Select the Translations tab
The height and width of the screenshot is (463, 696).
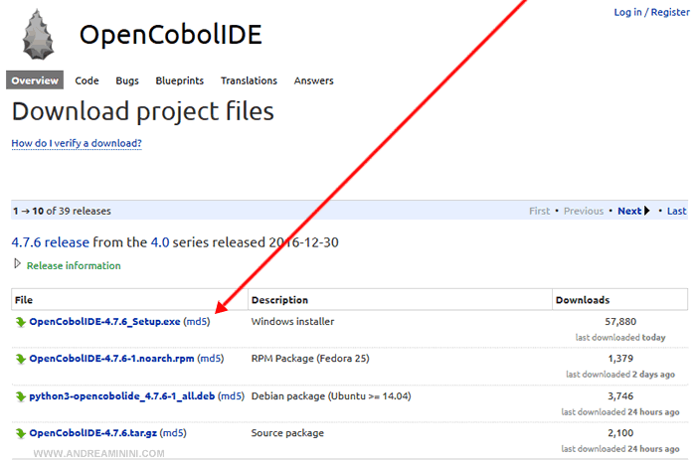[249, 80]
